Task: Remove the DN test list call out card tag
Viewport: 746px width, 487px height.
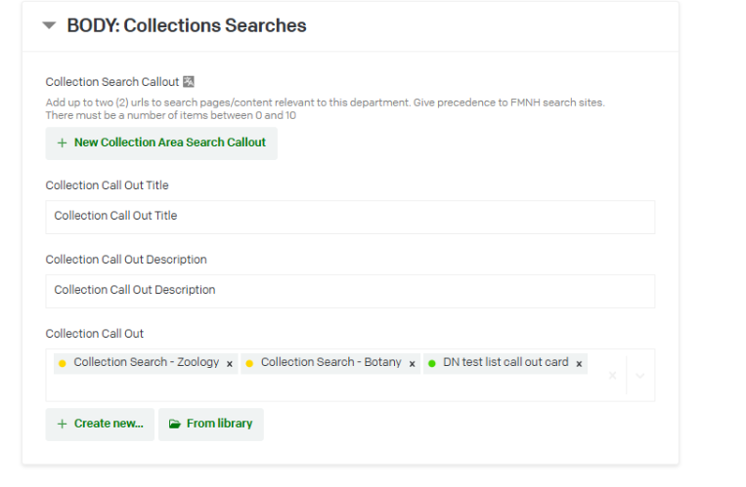Action: 580,363
